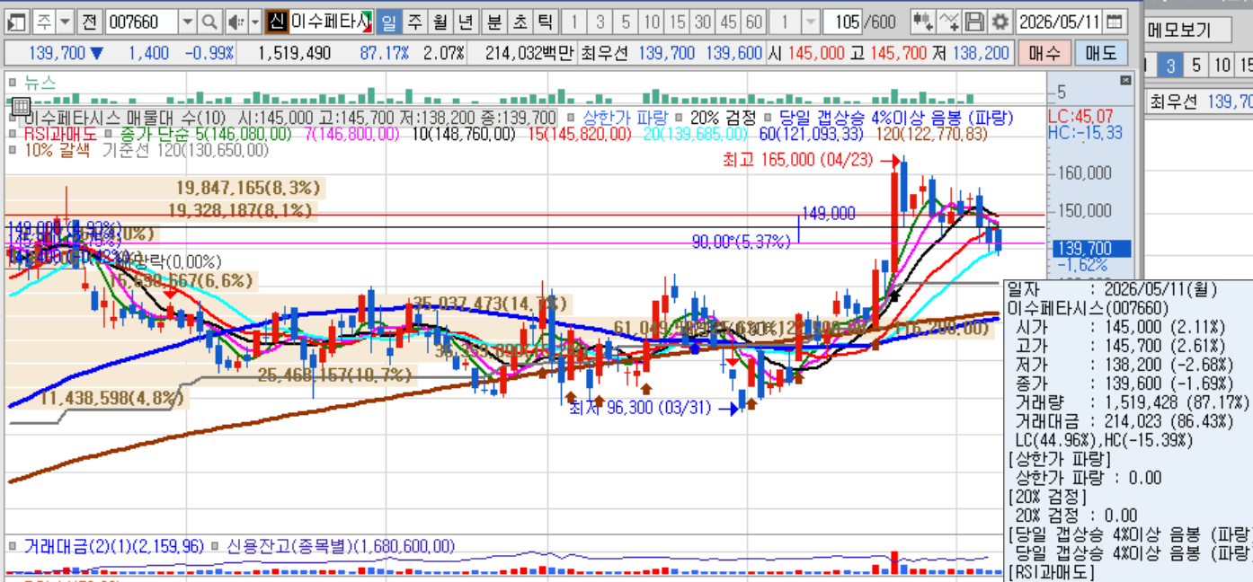The height and width of the screenshot is (582, 1253).
Task: Open the calendar date picker icon
Action: 1114,22
